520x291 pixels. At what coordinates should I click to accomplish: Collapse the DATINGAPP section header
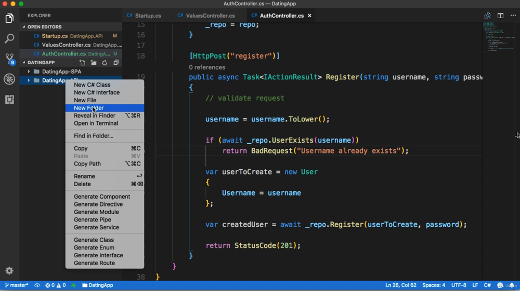pos(41,63)
